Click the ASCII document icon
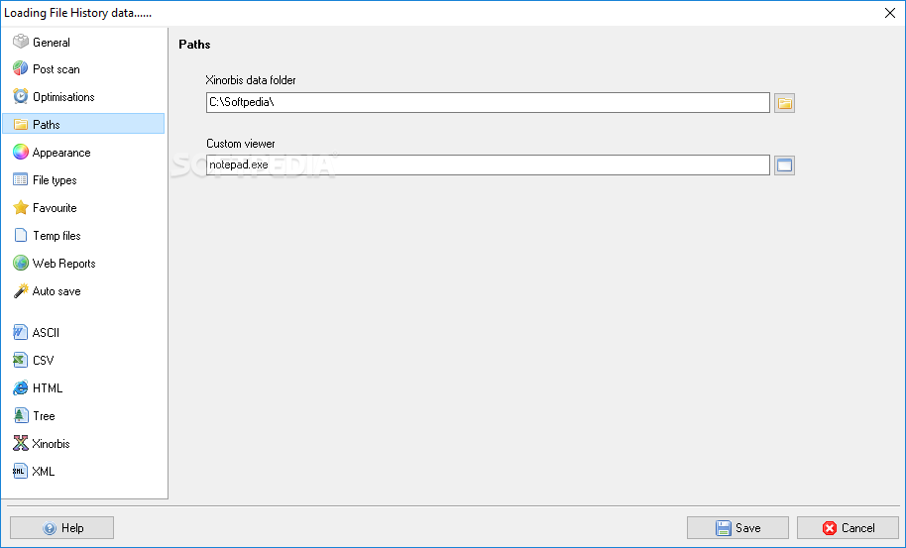The image size is (906, 548). point(21,332)
